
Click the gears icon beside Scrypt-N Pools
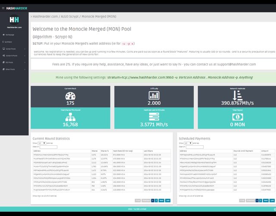click(4, 56)
